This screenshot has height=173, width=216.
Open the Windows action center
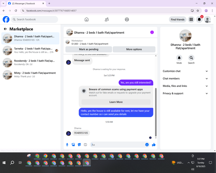tap(210, 163)
